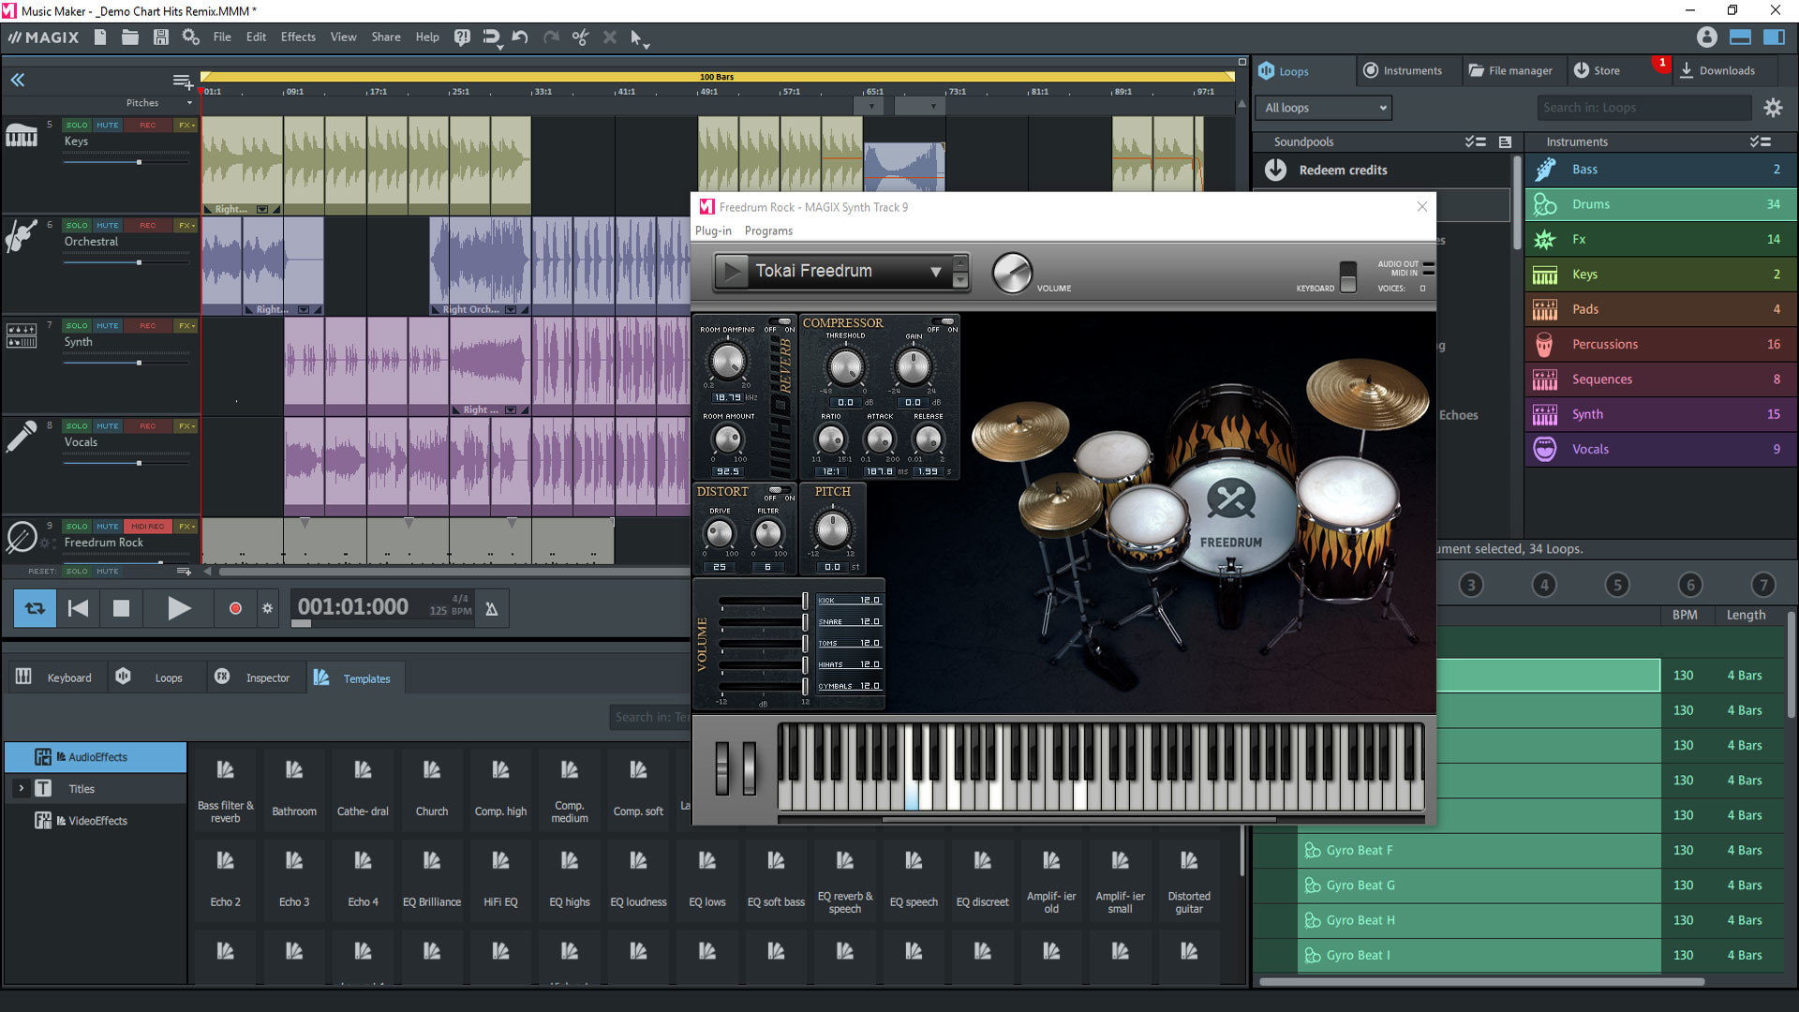Open Tokai Freedrum preset dropdown
The image size is (1799, 1012).
[934, 272]
